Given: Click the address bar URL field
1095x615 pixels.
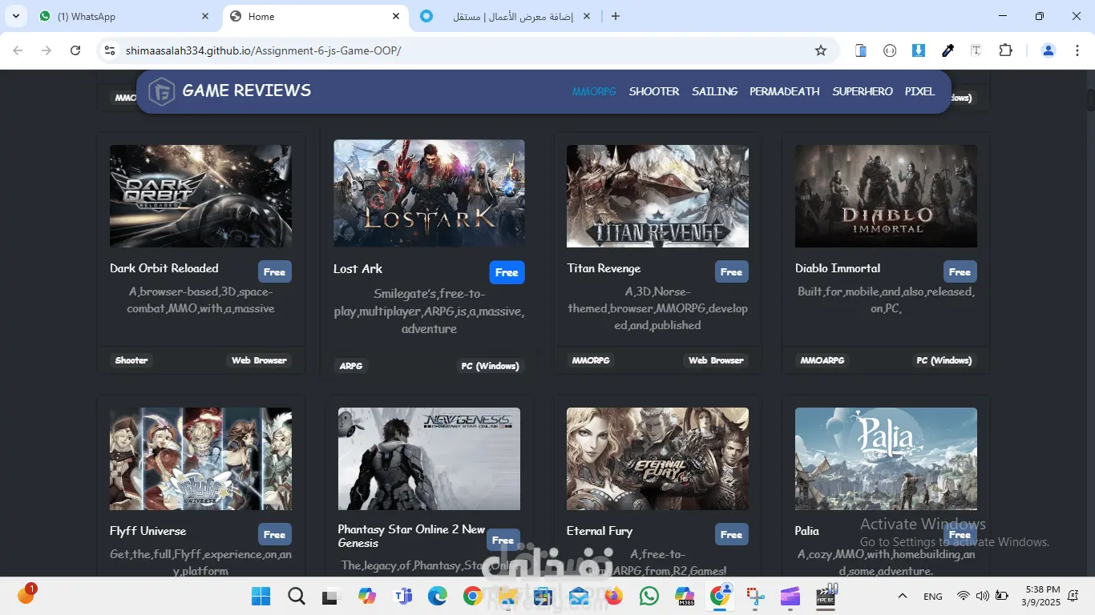Looking at the screenshot, I should tap(465, 50).
